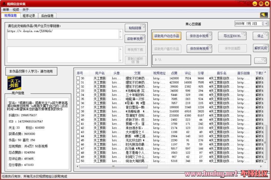Switch to the 视频信息 tab
The image size is (271, 180).
pyautogui.click(x=11, y=15)
